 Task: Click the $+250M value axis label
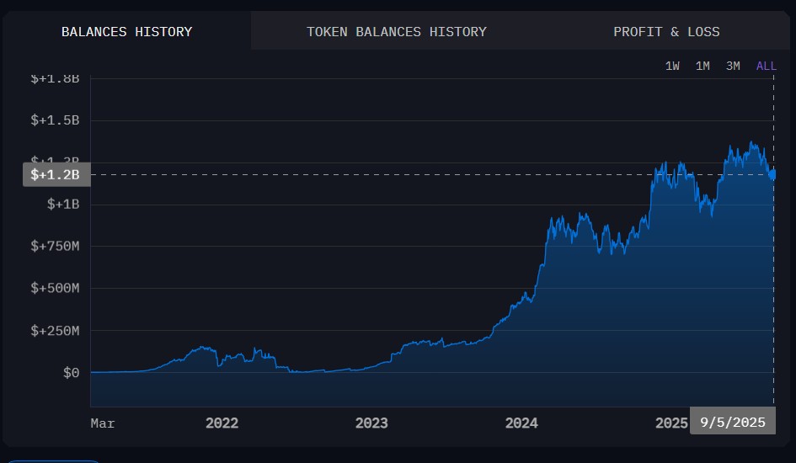[x=55, y=331]
